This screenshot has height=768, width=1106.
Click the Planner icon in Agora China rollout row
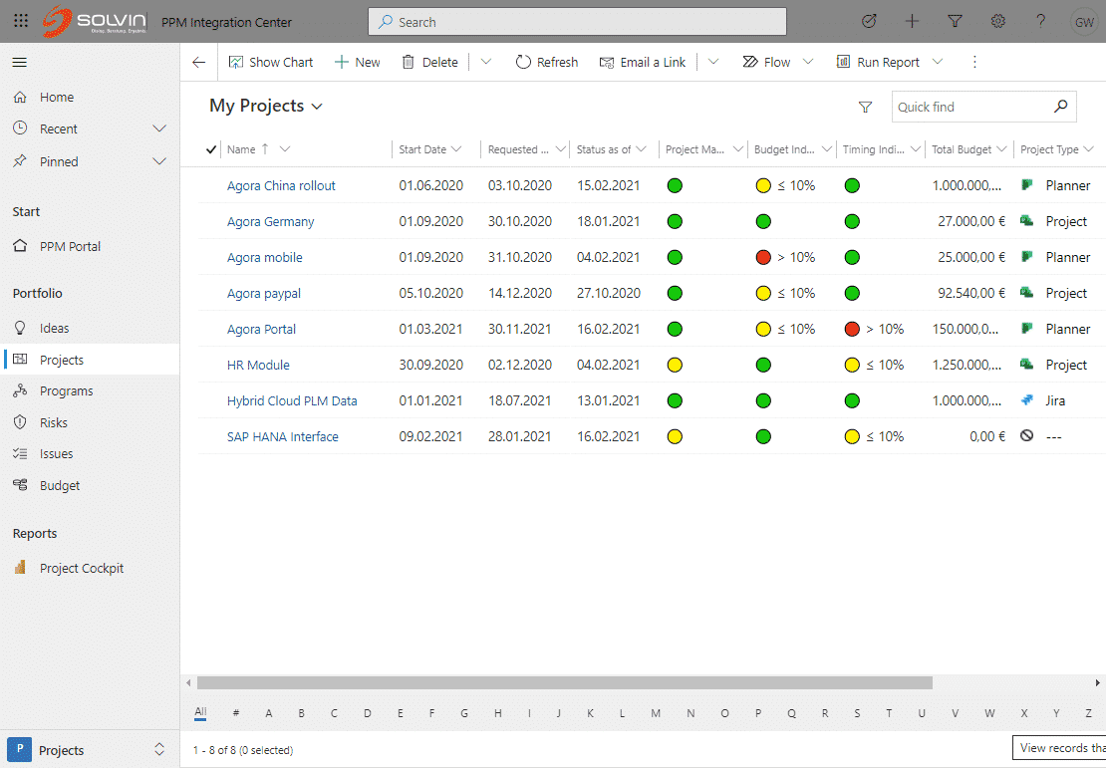1027,184
